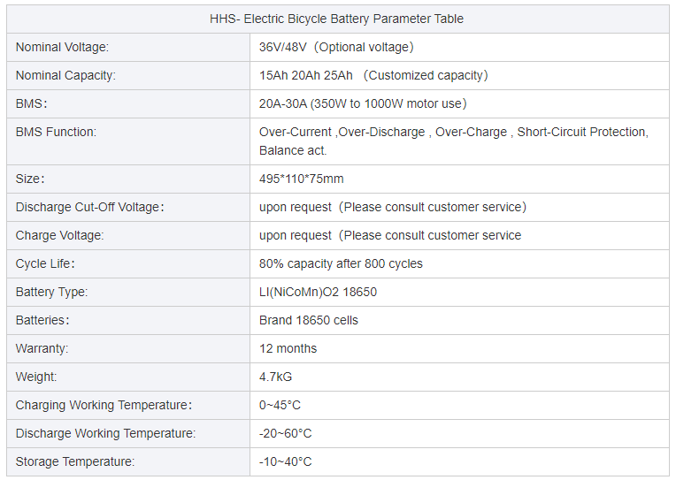Click the Brand 18650 cells value
This screenshot has height=480, width=676.
[x=309, y=320]
